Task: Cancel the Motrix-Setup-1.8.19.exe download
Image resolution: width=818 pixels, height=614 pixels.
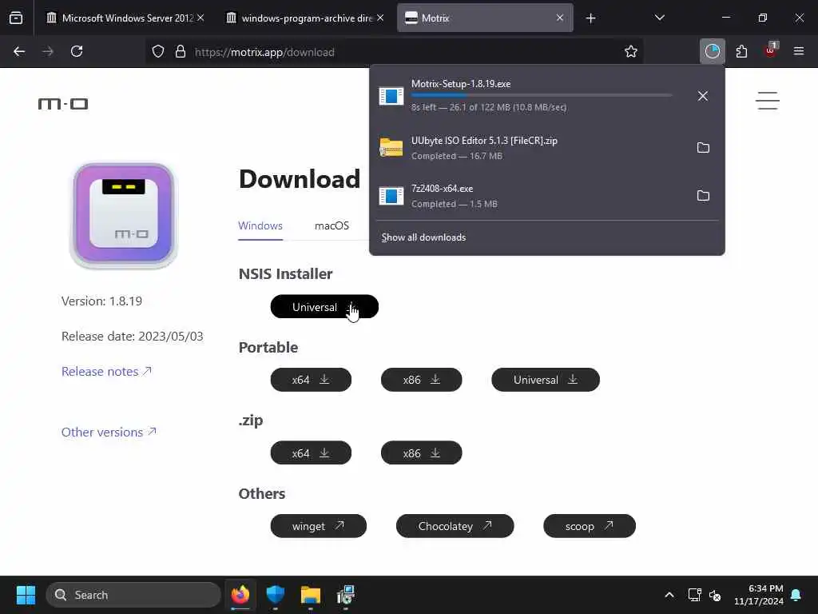Action: [x=703, y=96]
